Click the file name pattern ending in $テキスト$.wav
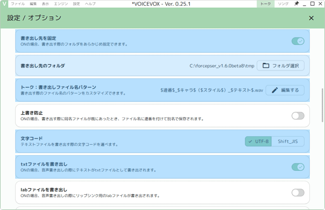Image resolution: width=325 pixels, height=210 pixels. click(x=212, y=90)
